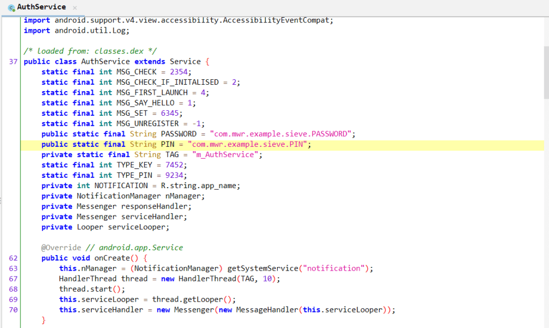
Task: Click the AccessibilityEventCompat import name
Action: [x=276, y=20]
